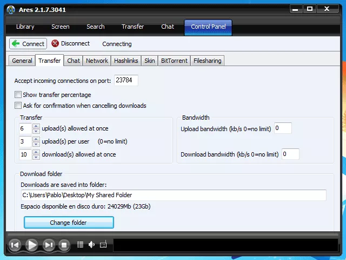The width and height of the screenshot is (346, 260).
Task: Open the Chat settings tab
Action: tap(74, 61)
